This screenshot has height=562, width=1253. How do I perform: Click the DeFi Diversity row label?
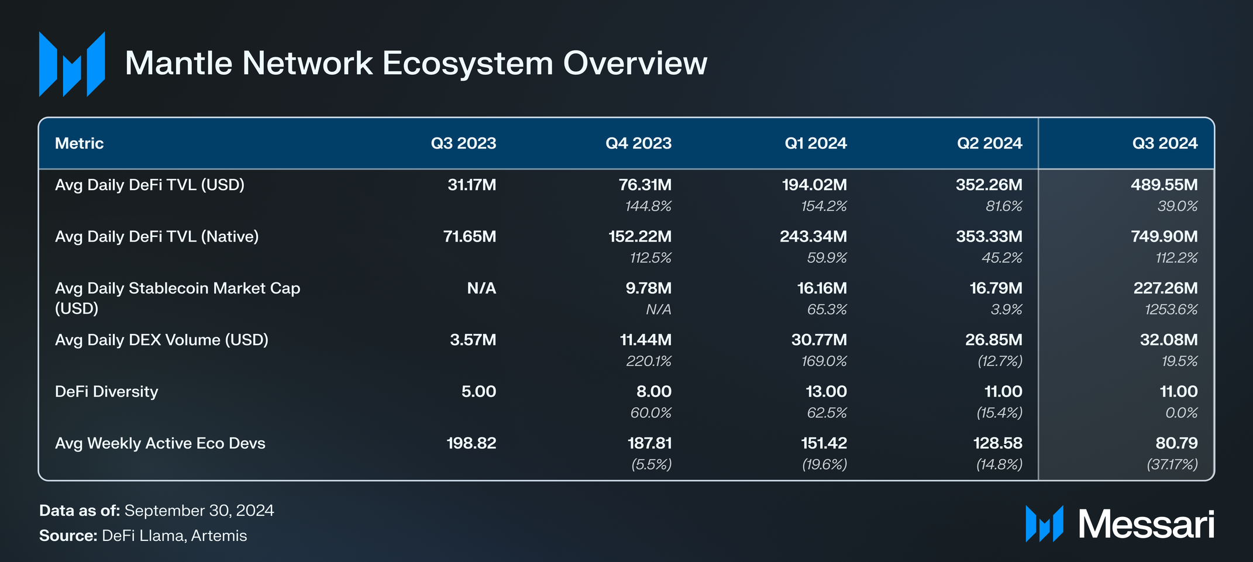tap(106, 391)
